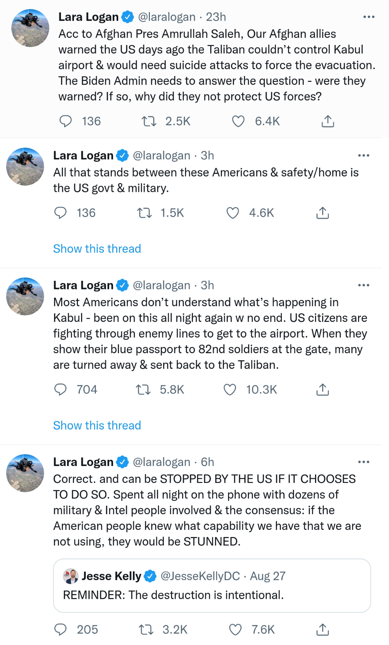Retweet the tweet with 1.5K retweets

144,213
